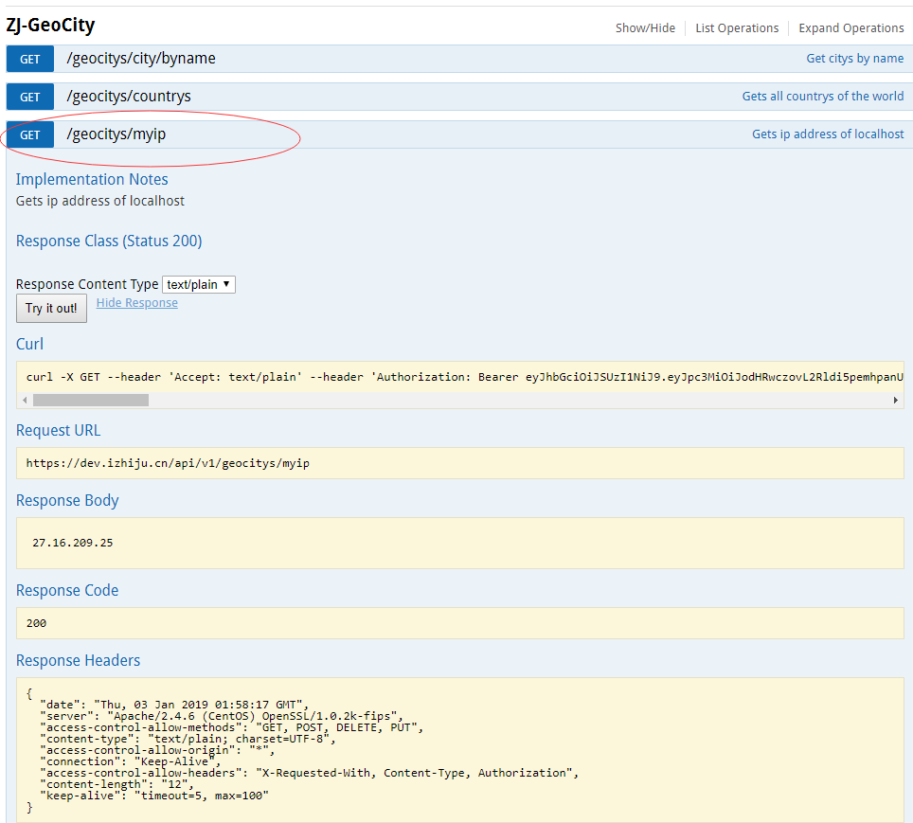Click the "content-type" header line
Viewport: 913px width, 823px height.
coord(188,739)
